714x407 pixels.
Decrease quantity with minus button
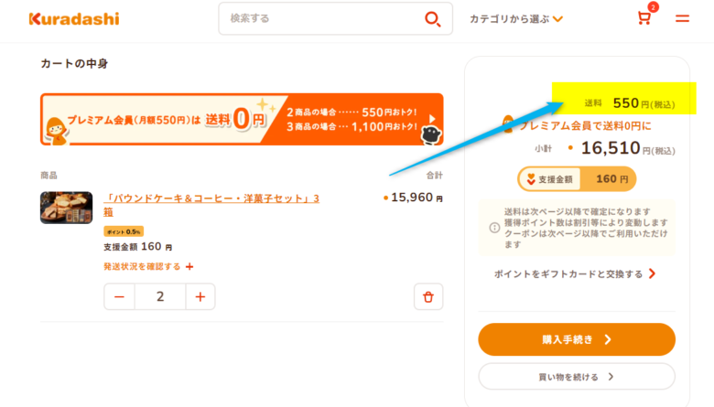point(119,296)
